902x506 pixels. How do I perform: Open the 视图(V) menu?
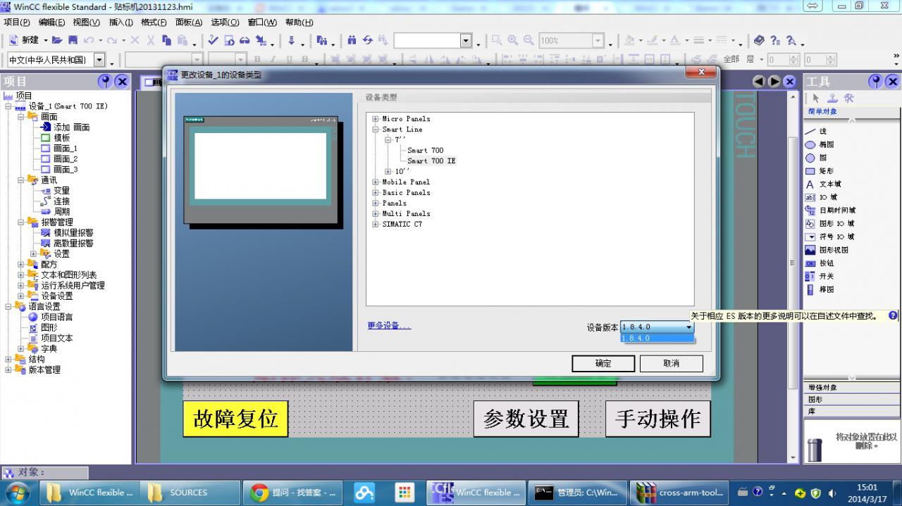(86, 23)
